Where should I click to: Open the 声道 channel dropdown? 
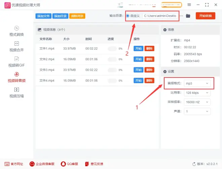pos(197,111)
